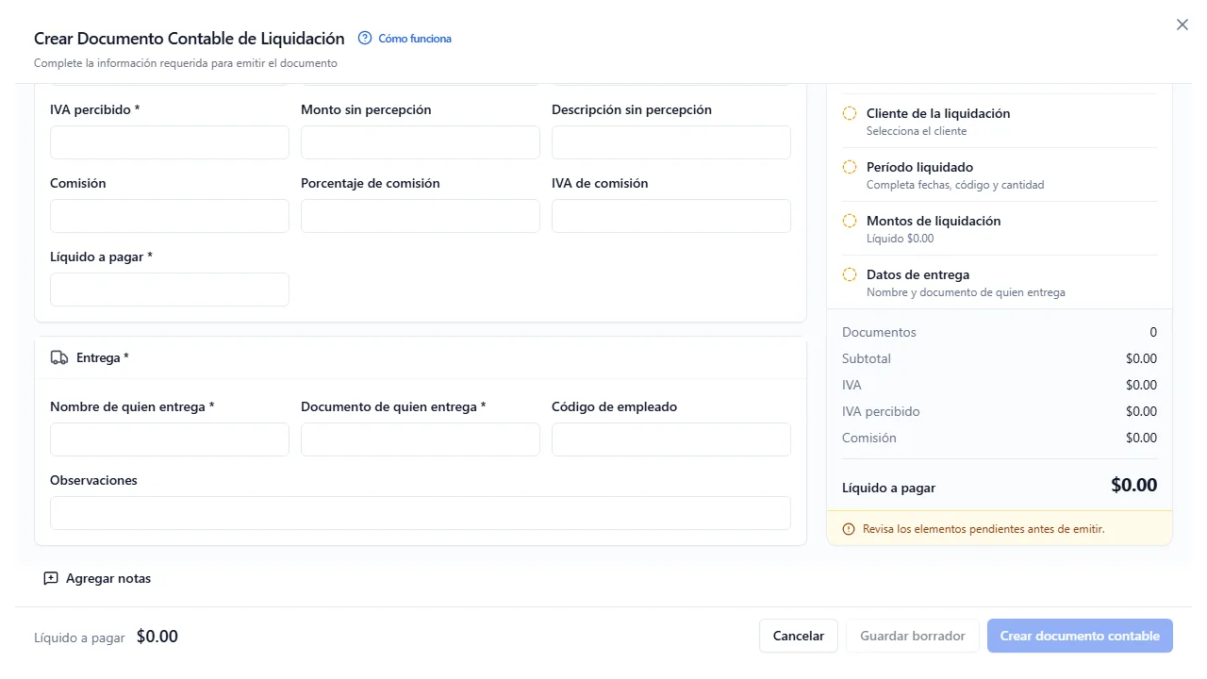Select the Cliente de la liquidación step
Screen dimensions: 1207x679
[1000, 121]
